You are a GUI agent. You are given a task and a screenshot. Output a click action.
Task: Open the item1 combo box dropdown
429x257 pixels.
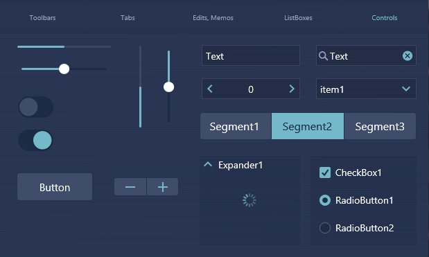[x=366, y=89]
